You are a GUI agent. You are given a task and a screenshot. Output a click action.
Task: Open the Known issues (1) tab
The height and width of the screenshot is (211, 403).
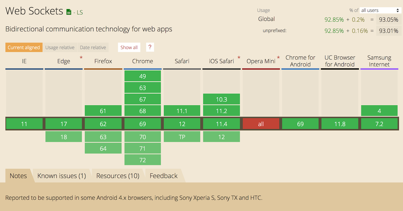point(62,176)
